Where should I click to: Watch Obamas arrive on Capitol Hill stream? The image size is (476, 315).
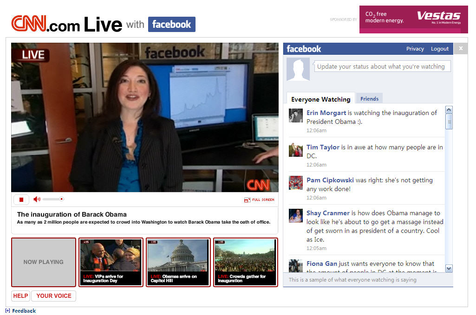coord(178,262)
